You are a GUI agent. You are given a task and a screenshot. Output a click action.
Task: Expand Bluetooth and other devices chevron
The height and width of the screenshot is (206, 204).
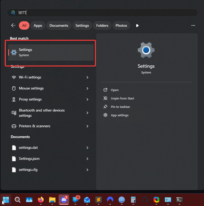(x=87, y=113)
